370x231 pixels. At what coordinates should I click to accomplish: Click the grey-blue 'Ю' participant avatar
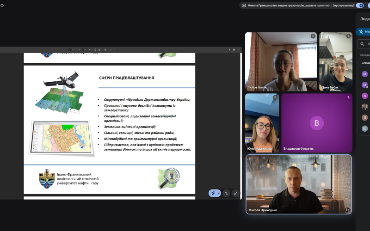[364, 128]
